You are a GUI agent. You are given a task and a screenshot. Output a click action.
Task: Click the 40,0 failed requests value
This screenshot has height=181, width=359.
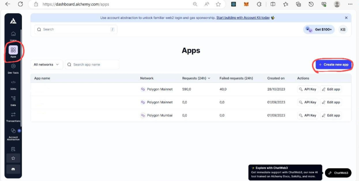[x=223, y=89]
